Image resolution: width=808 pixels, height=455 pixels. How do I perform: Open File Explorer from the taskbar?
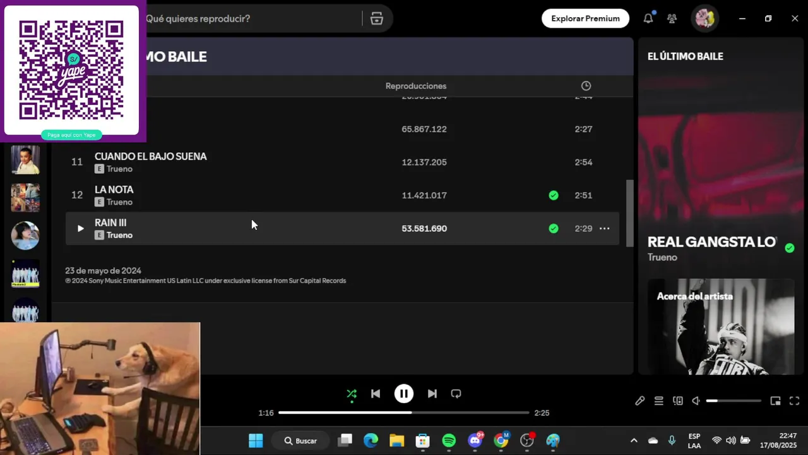[396, 440]
